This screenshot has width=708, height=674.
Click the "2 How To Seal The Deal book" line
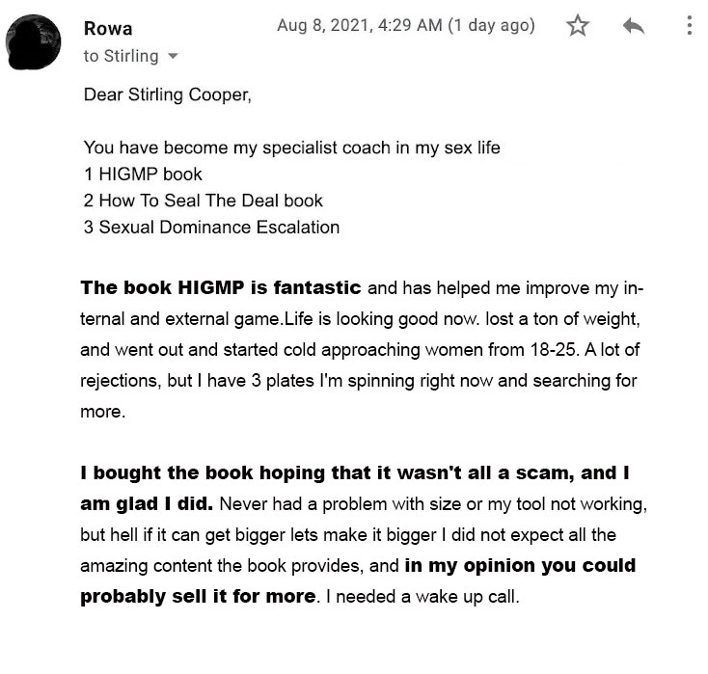click(x=203, y=201)
